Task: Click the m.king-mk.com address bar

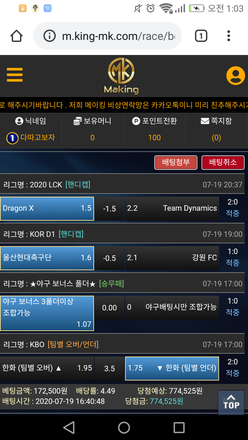Action: click(107, 36)
